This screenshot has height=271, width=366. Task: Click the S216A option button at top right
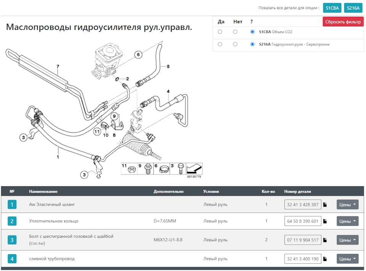point(353,8)
